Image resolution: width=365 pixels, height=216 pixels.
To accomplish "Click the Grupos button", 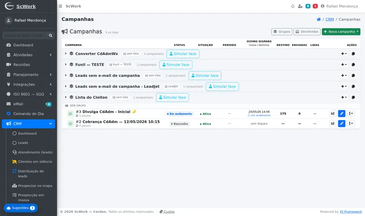I will 282,31.
